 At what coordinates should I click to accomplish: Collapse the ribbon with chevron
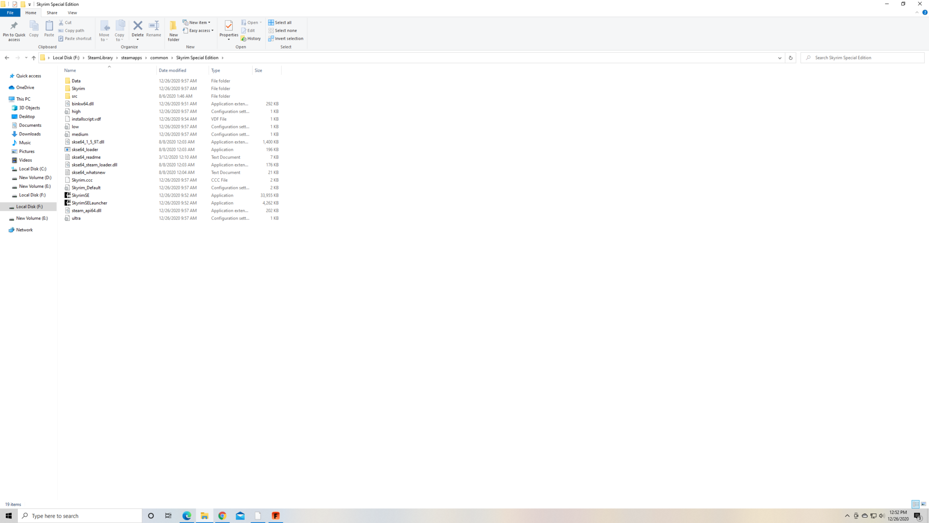tap(917, 13)
